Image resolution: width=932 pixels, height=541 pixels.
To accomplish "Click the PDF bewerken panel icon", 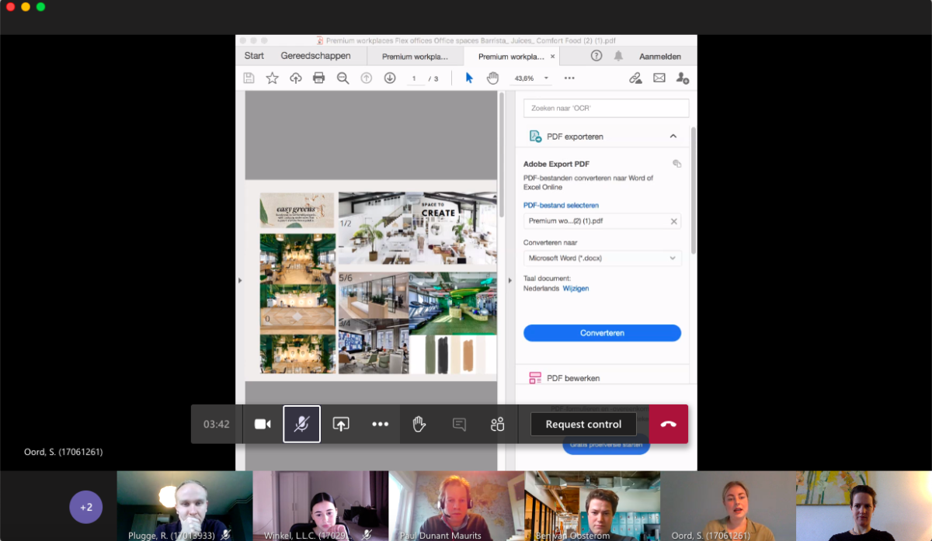I will pyautogui.click(x=535, y=378).
